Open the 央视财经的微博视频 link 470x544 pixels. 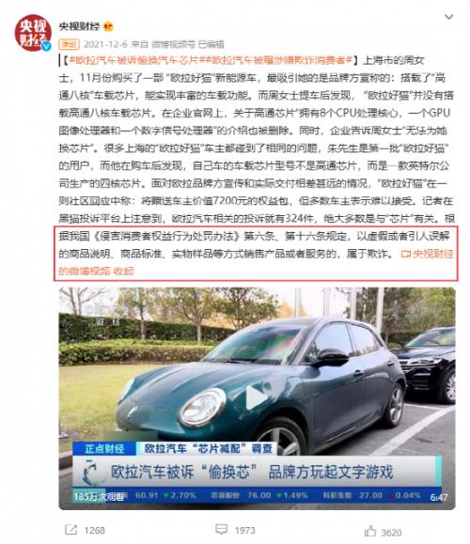pos(428,254)
